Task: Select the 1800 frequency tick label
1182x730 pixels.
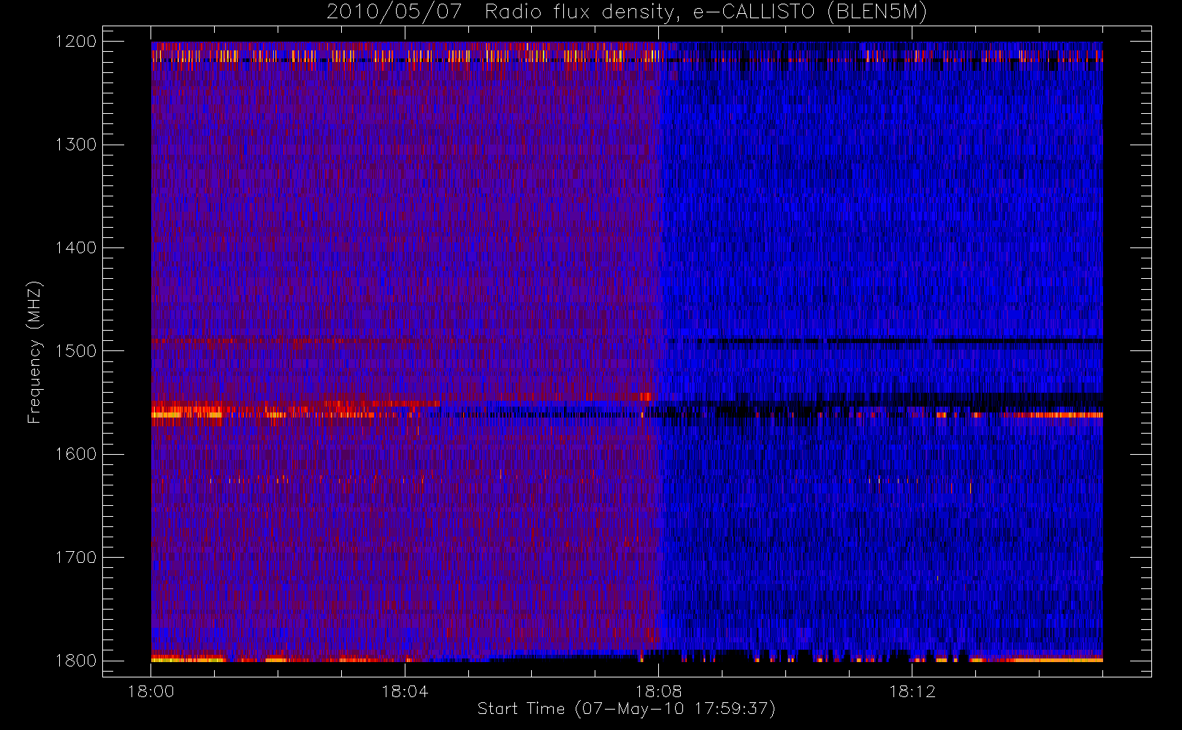Action: pyautogui.click(x=77, y=661)
